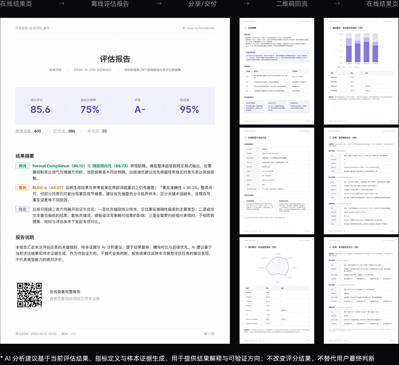The image size is (399, 365).
Task: Click the 报告说明 heading
Action: pyautogui.click(x=25, y=237)
